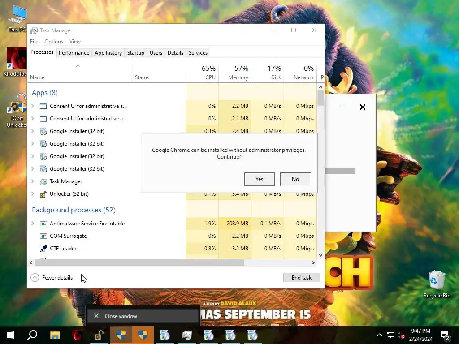The height and width of the screenshot is (344, 459).
Task: Expand the Unlocker (32 bit) row
Action: 33,194
